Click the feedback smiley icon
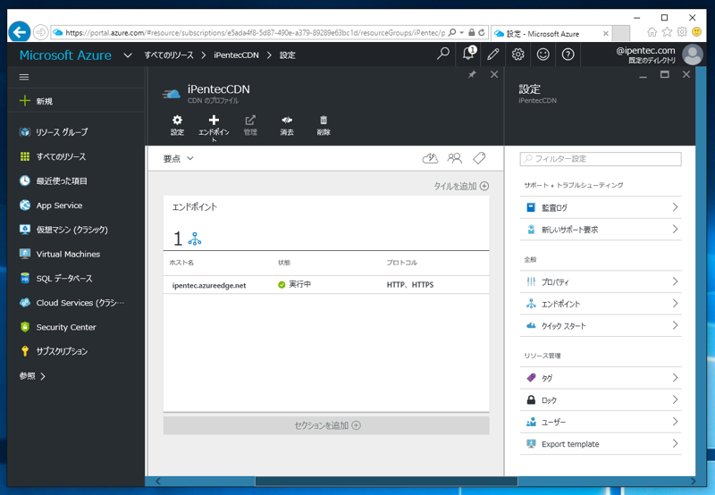This screenshot has height=495, width=715. pyautogui.click(x=543, y=55)
